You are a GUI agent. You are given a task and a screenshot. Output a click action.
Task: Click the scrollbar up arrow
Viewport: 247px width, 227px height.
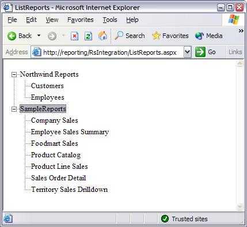click(x=240, y=63)
